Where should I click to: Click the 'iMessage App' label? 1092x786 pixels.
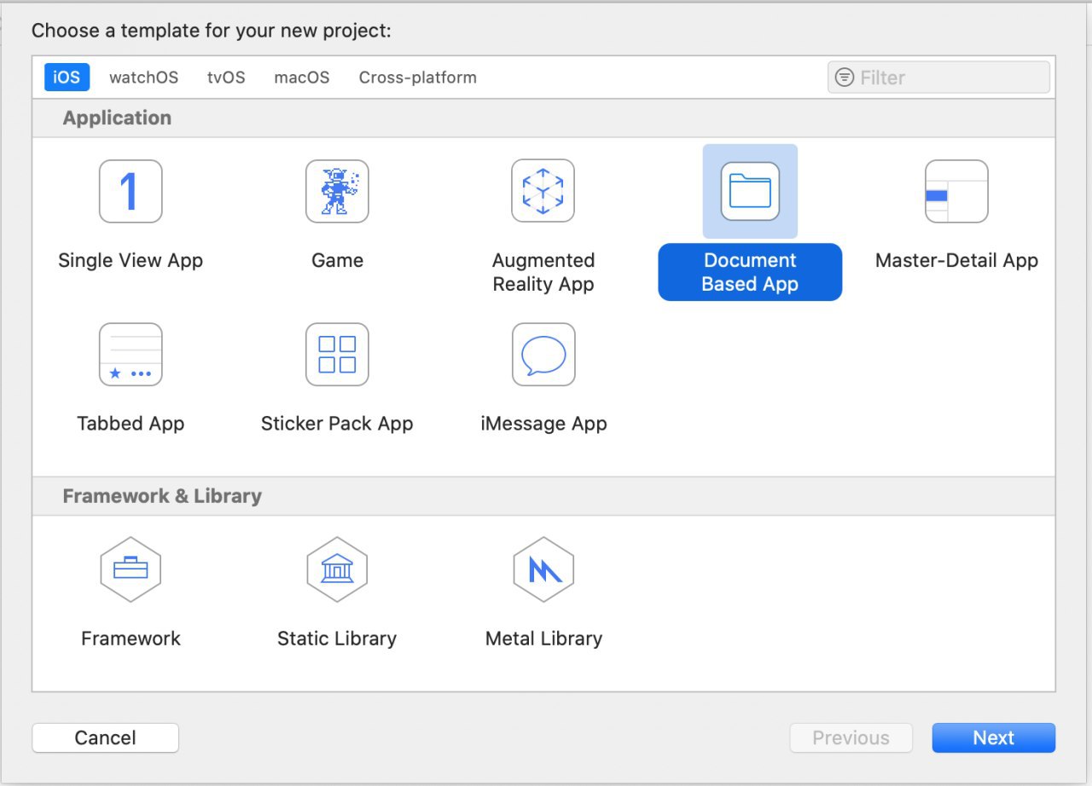click(543, 424)
